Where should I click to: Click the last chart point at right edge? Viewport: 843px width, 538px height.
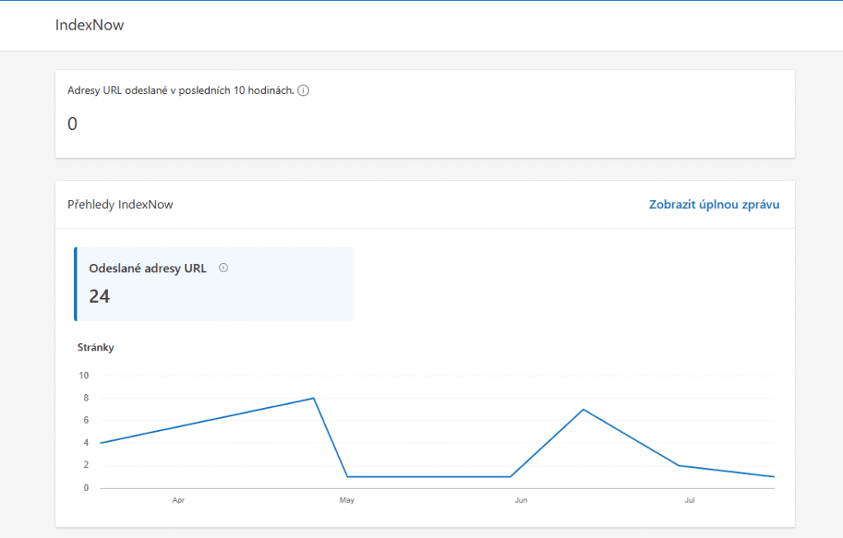coord(774,476)
